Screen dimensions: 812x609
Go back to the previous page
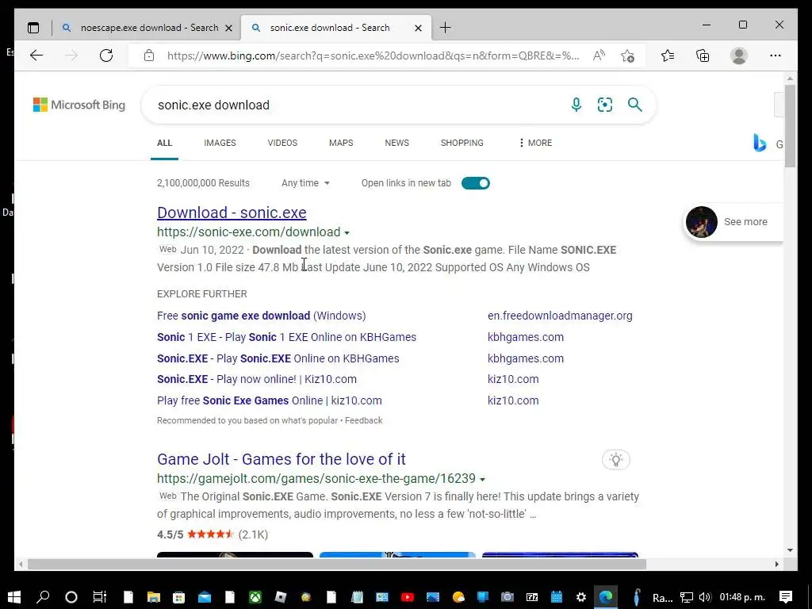click(x=36, y=56)
